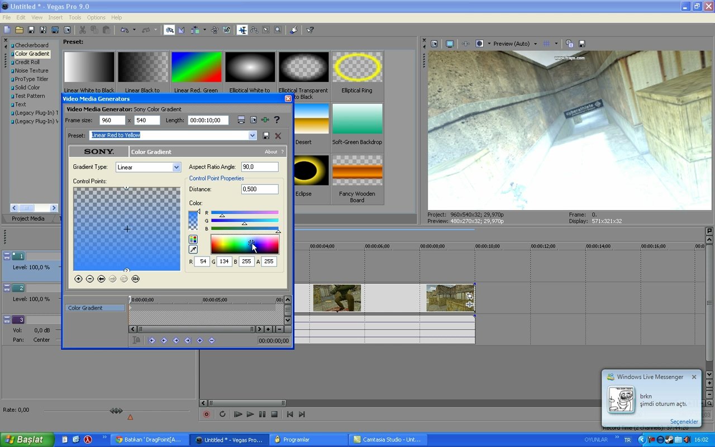The height and width of the screenshot is (447, 715).
Task: Click the R color channel slider
Action: (245, 212)
